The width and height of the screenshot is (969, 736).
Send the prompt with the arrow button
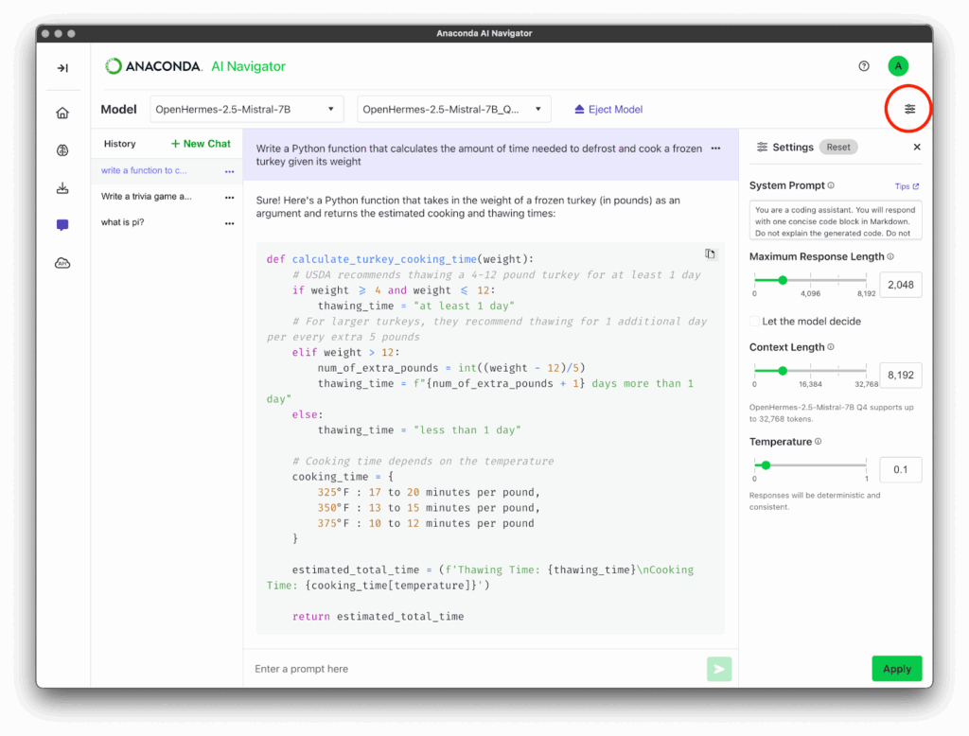719,669
